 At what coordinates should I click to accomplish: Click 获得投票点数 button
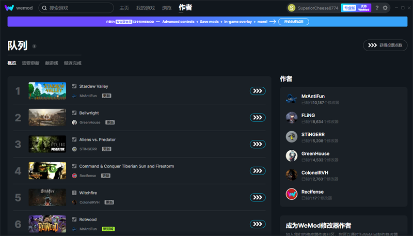[x=385, y=45]
